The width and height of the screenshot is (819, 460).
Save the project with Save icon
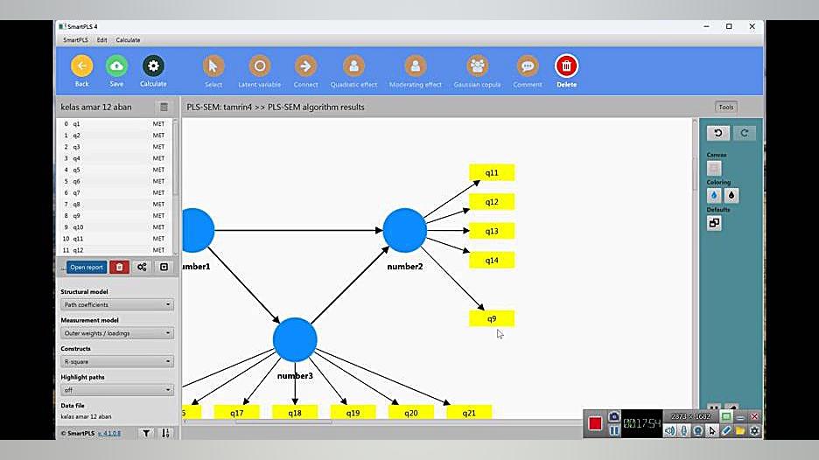[x=116, y=66]
